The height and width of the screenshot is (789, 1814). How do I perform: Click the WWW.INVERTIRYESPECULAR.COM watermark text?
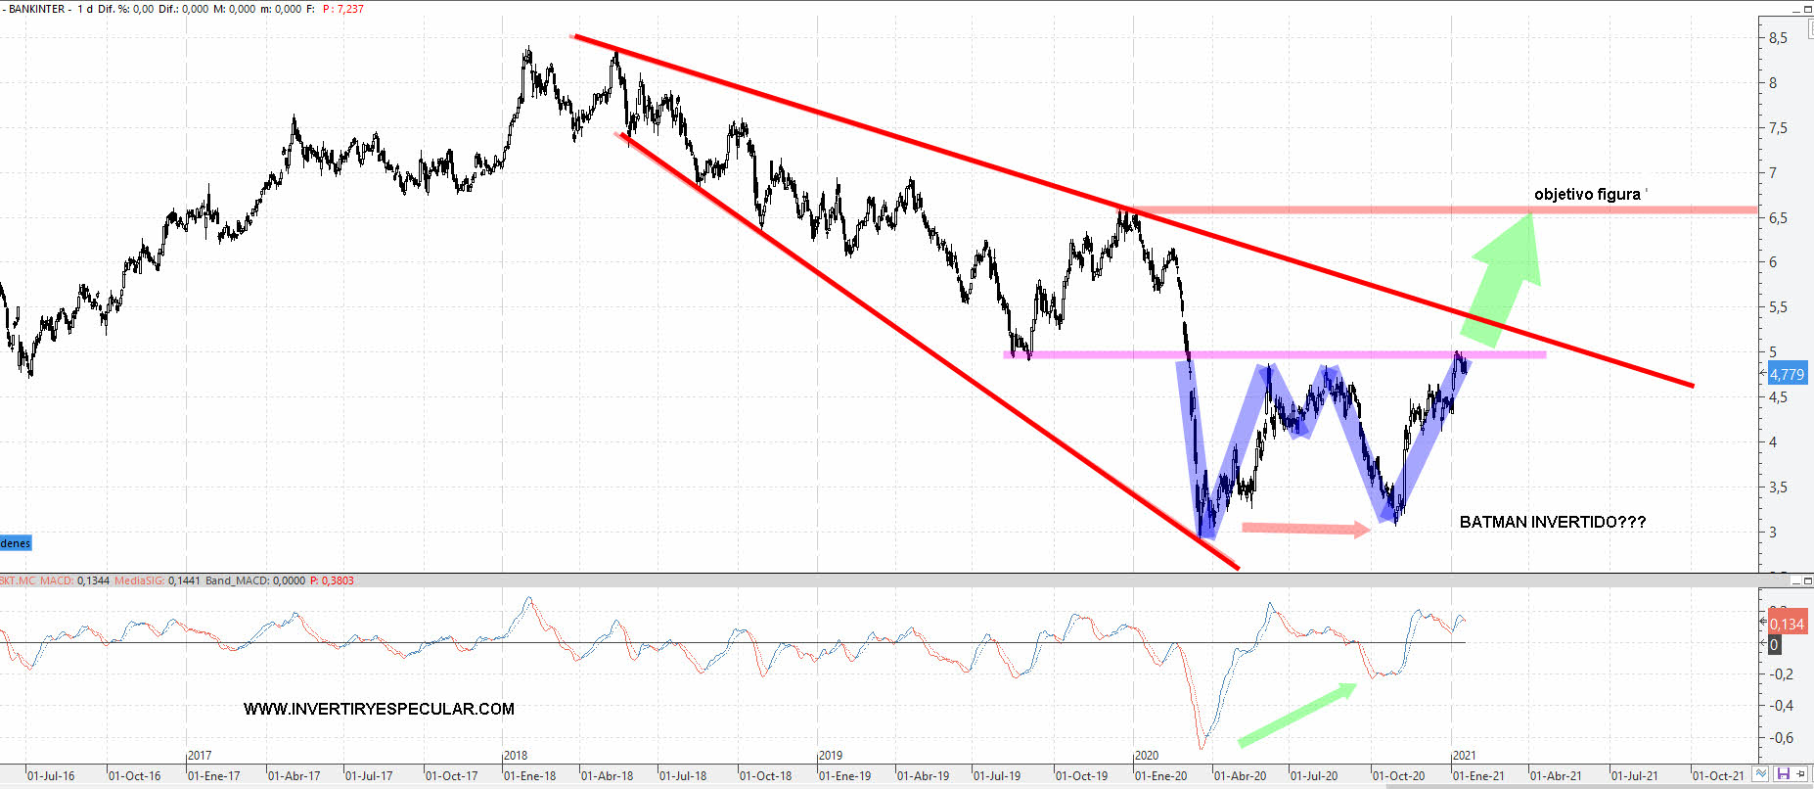[x=379, y=709]
